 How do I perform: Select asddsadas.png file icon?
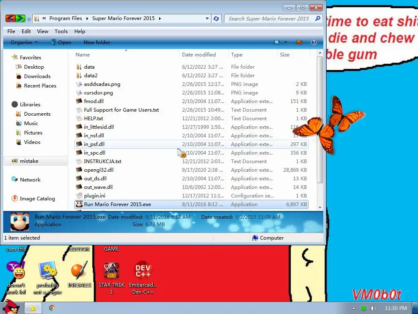pyautogui.click(x=79, y=84)
